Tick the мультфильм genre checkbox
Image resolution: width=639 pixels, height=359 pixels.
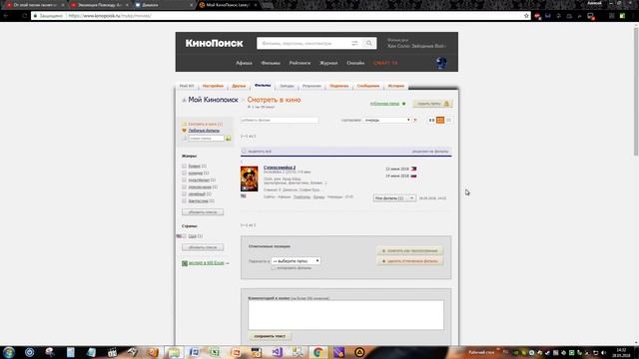tap(184, 179)
